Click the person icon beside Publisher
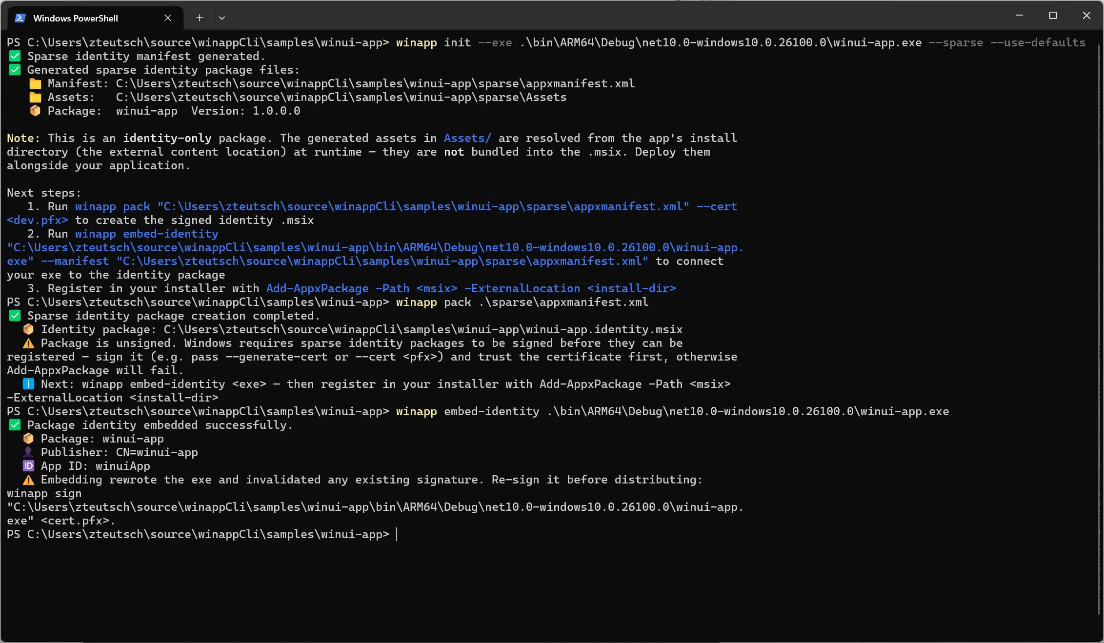1104x643 pixels. (x=29, y=452)
